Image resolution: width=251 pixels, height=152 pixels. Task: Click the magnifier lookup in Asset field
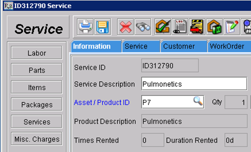[x=198, y=101]
